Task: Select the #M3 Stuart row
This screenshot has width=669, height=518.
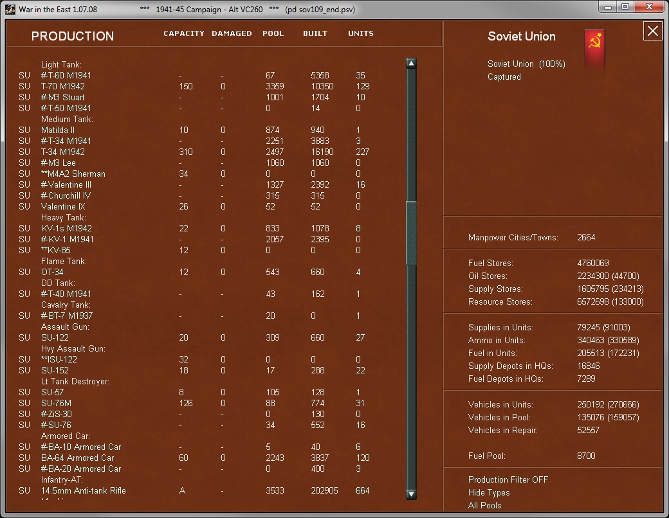Action: [x=194, y=97]
